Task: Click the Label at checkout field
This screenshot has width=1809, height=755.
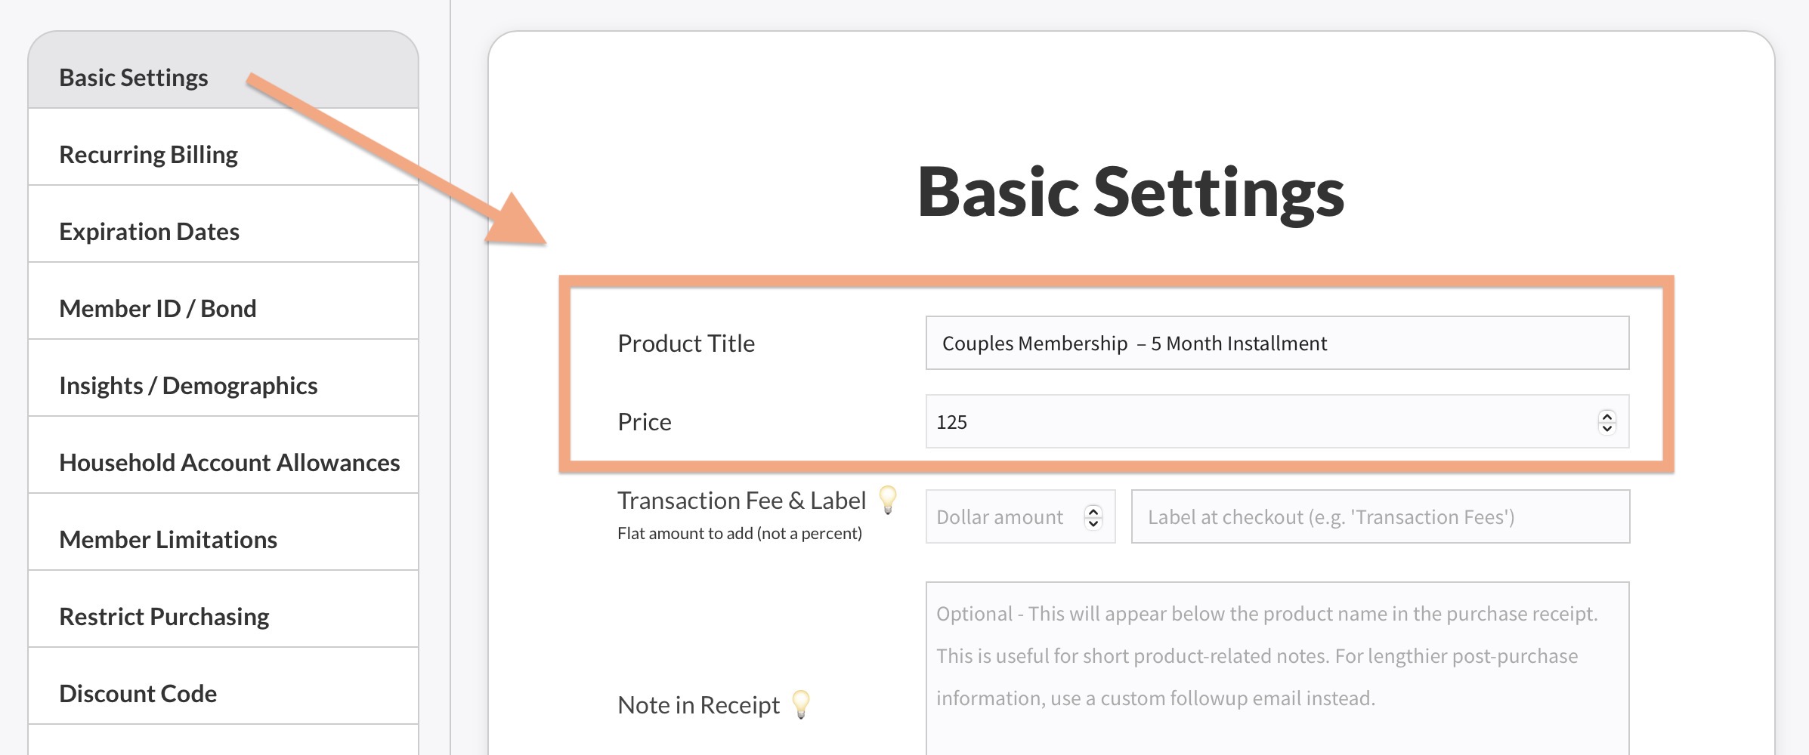Action: coord(1380,517)
